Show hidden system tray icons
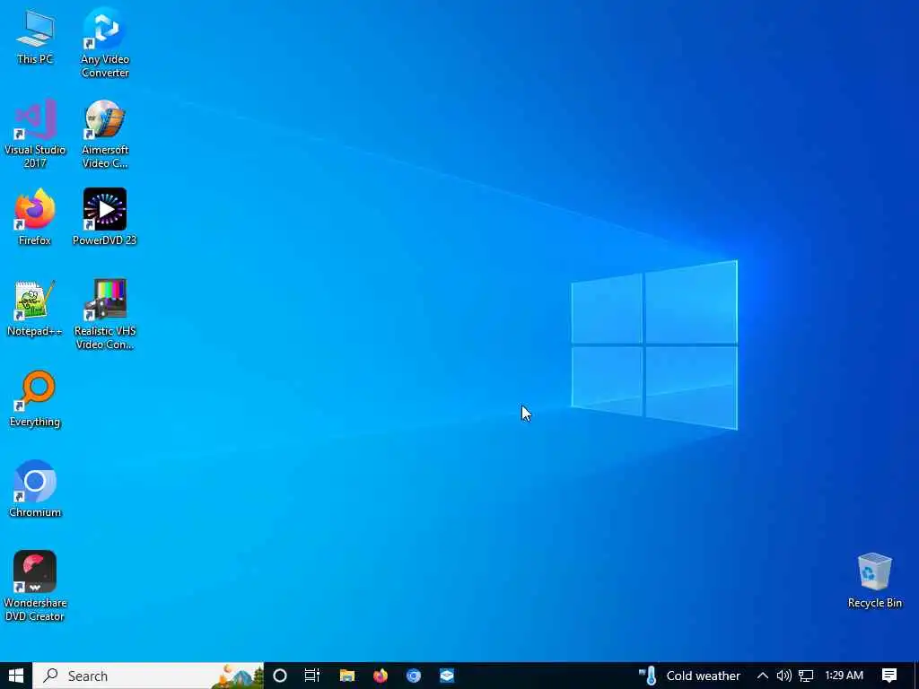Image resolution: width=919 pixels, height=689 pixels. tap(762, 676)
